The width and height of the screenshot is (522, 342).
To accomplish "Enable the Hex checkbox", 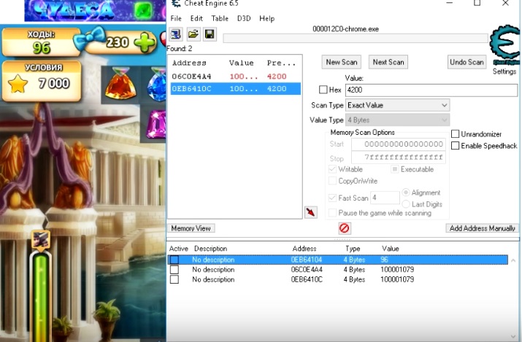I will tap(323, 90).
